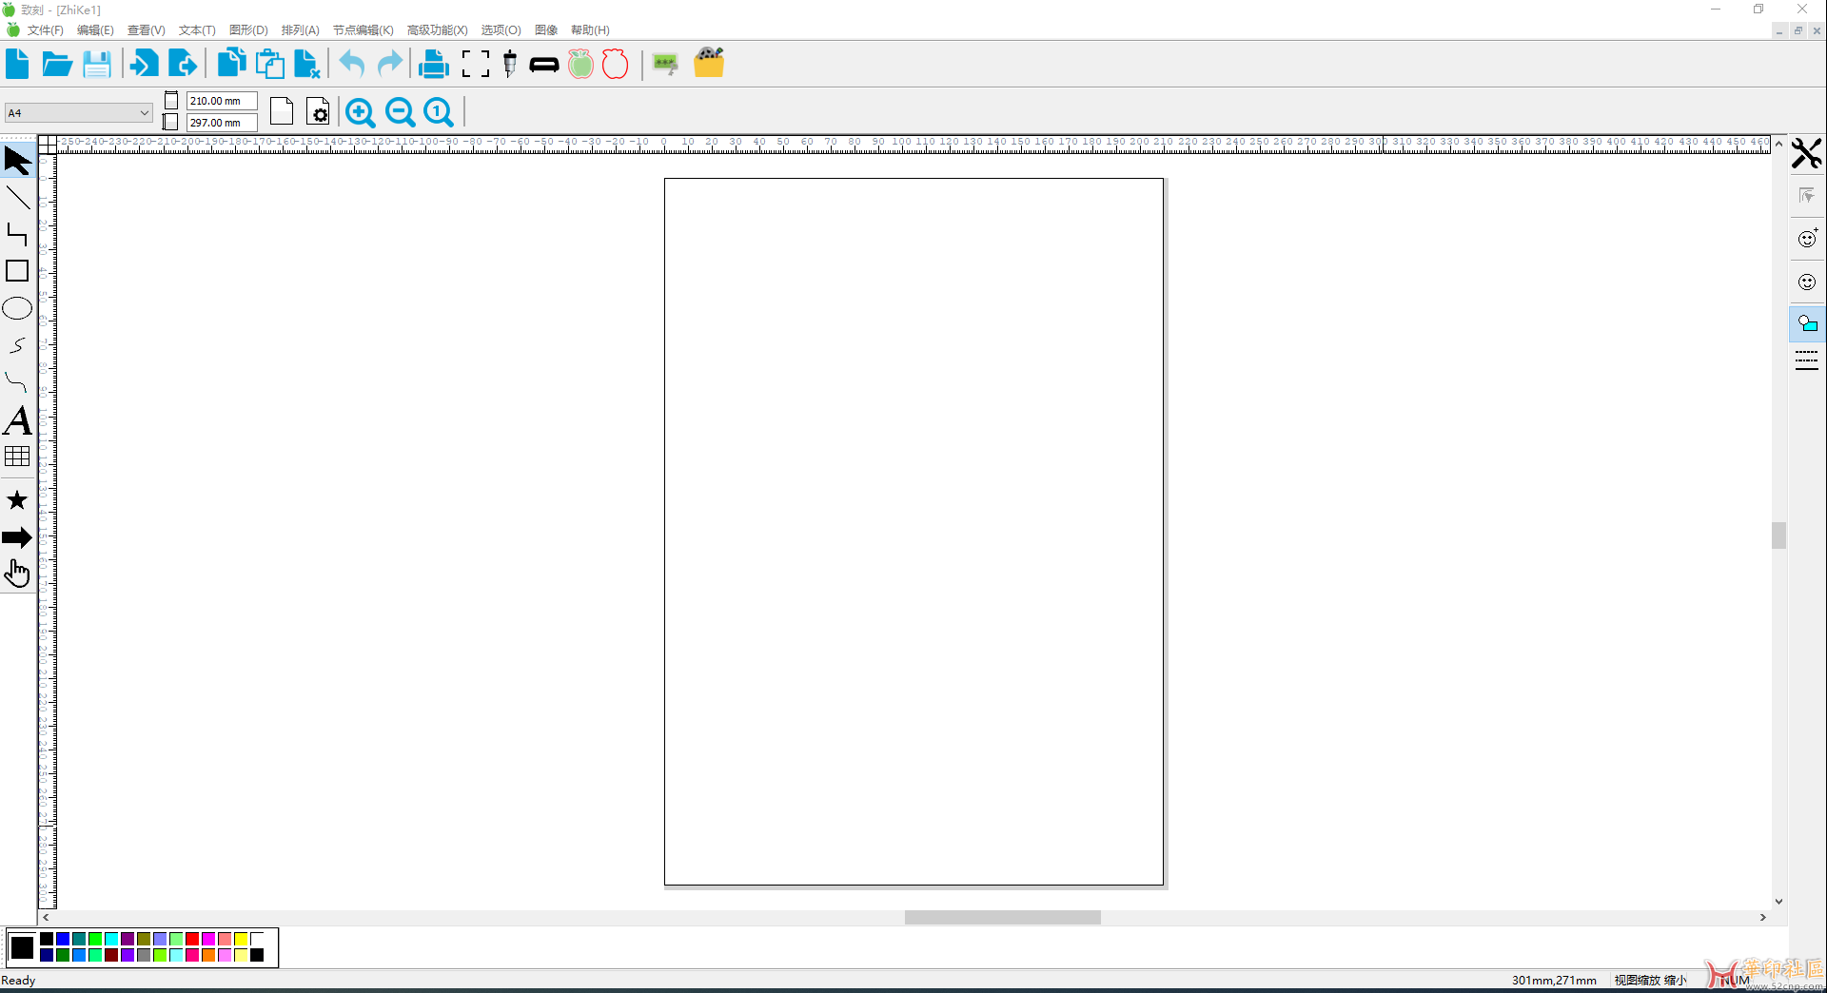Click the highlighted cyan shapes panel icon
This screenshot has width=1827, height=993.
[x=1807, y=324]
